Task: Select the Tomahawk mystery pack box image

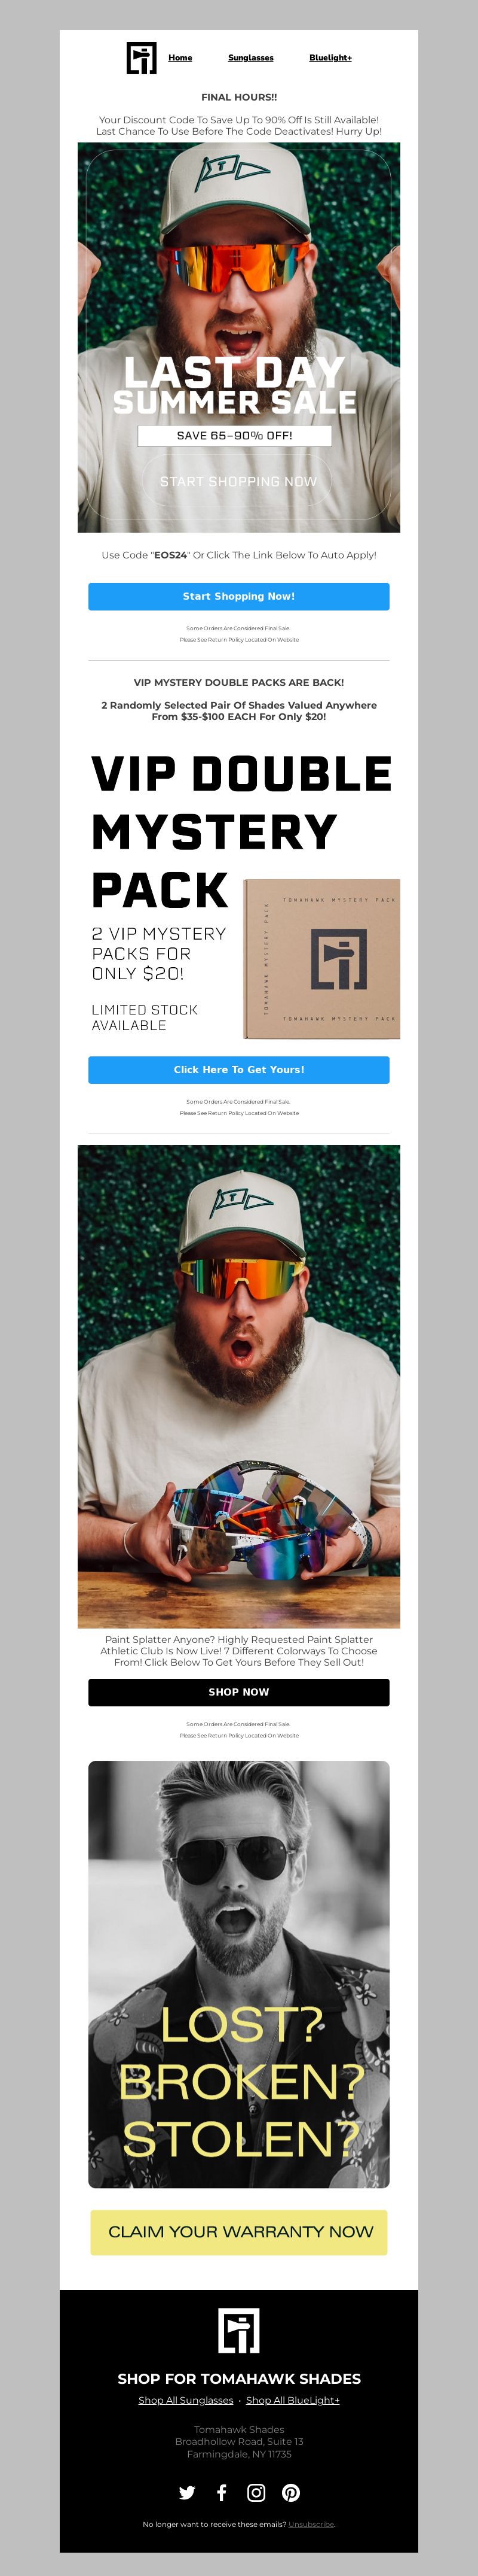Action: [x=321, y=959]
